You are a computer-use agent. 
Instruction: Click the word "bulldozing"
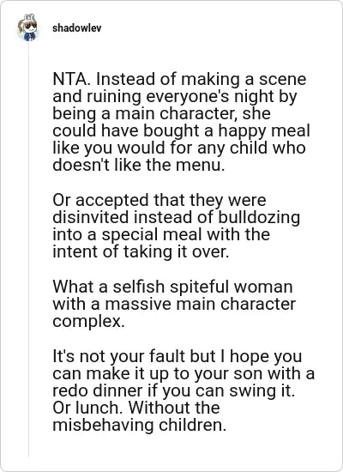(x=259, y=218)
